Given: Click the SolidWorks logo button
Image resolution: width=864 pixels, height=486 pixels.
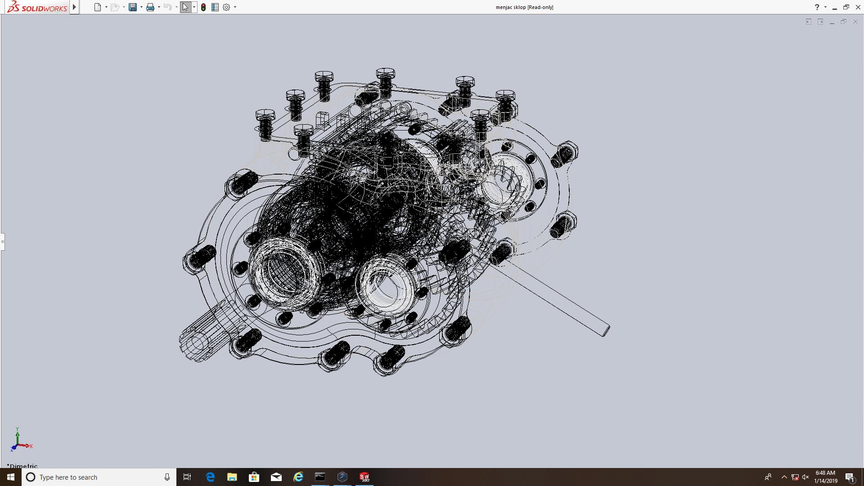Looking at the screenshot, I should (37, 7).
